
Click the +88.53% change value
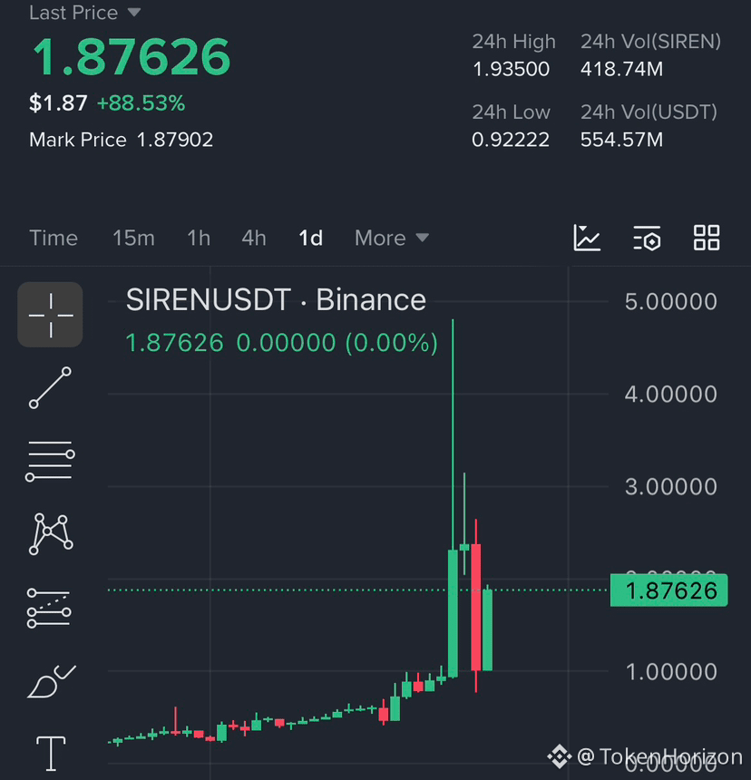tap(141, 103)
